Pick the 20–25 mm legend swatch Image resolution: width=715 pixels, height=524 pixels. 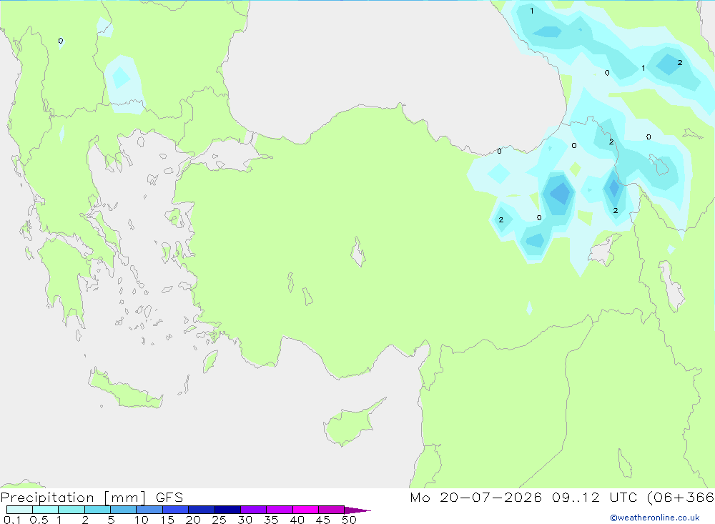click(x=202, y=510)
